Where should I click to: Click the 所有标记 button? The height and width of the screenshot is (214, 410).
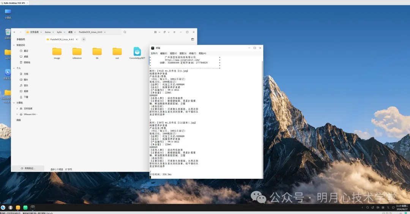(28, 168)
